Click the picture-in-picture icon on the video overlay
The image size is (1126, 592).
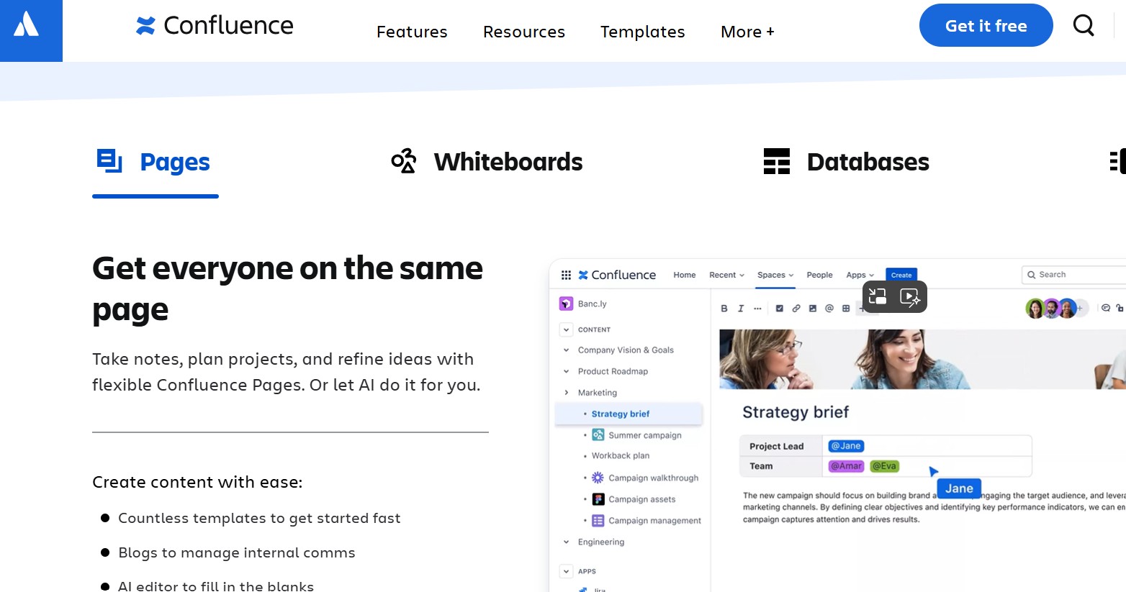click(878, 296)
